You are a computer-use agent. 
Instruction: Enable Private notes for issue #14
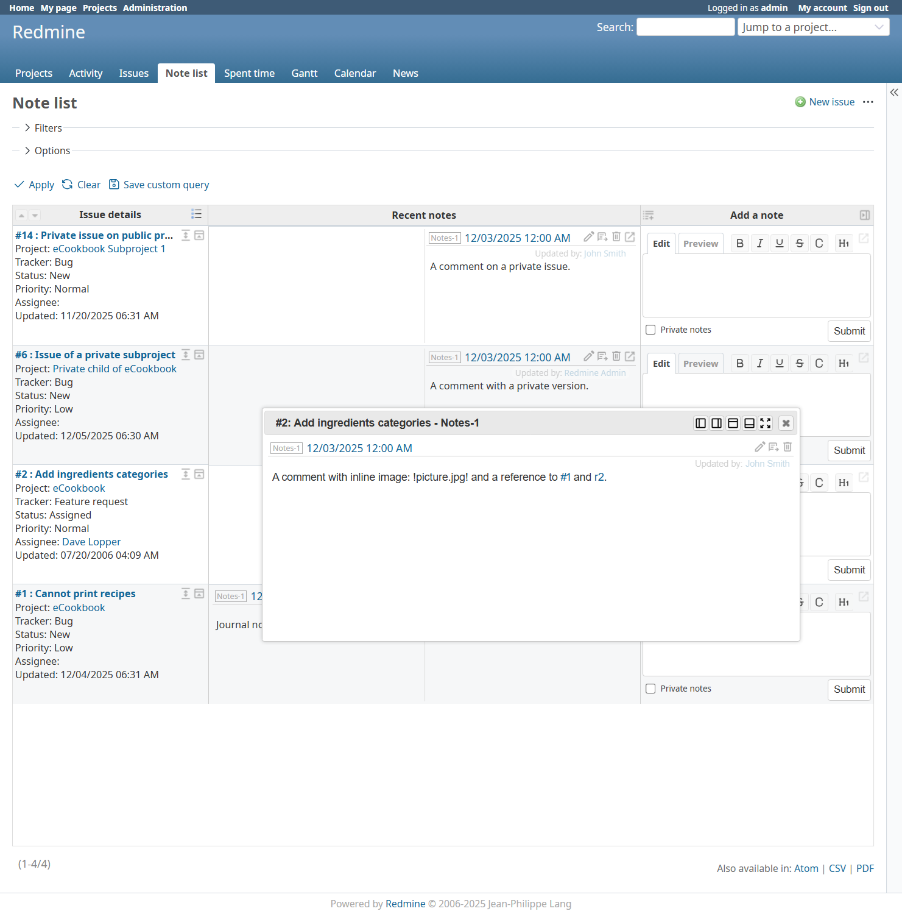coord(650,330)
